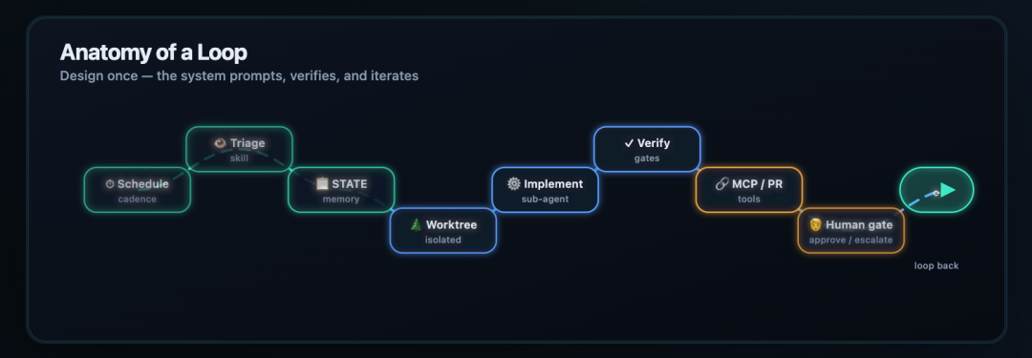Select the Worktree isolated node
Image resolution: width=1032 pixels, height=358 pixels.
click(443, 231)
